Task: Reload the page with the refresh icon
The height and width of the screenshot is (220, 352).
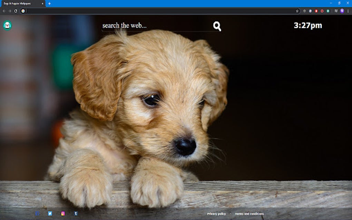Action: 15,11
